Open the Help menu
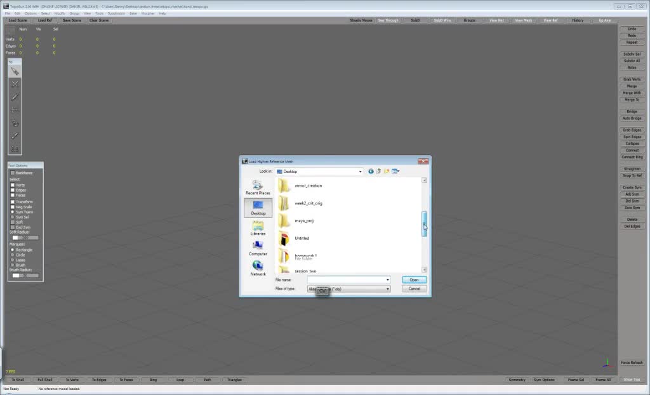This screenshot has width=650, height=395. [162, 13]
